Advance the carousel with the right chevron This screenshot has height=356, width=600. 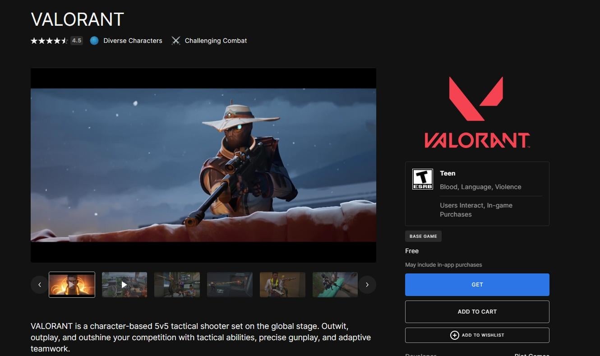(367, 284)
